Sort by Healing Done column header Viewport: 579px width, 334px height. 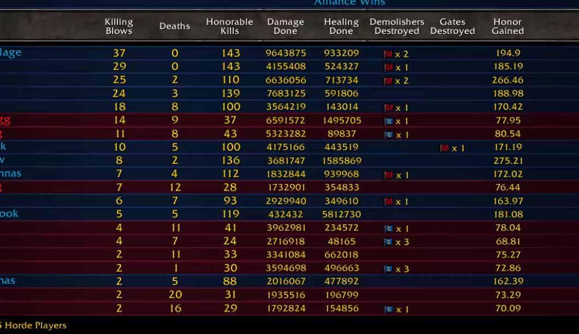coord(341,26)
